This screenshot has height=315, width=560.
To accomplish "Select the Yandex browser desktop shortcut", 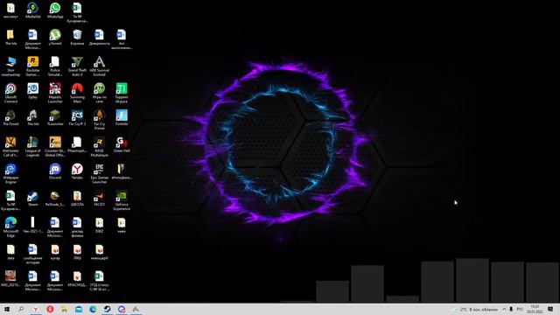I will click(x=77, y=171).
